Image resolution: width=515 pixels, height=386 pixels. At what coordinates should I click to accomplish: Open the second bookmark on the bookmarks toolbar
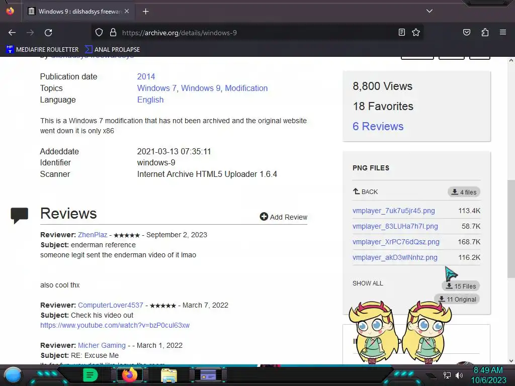tap(112, 50)
